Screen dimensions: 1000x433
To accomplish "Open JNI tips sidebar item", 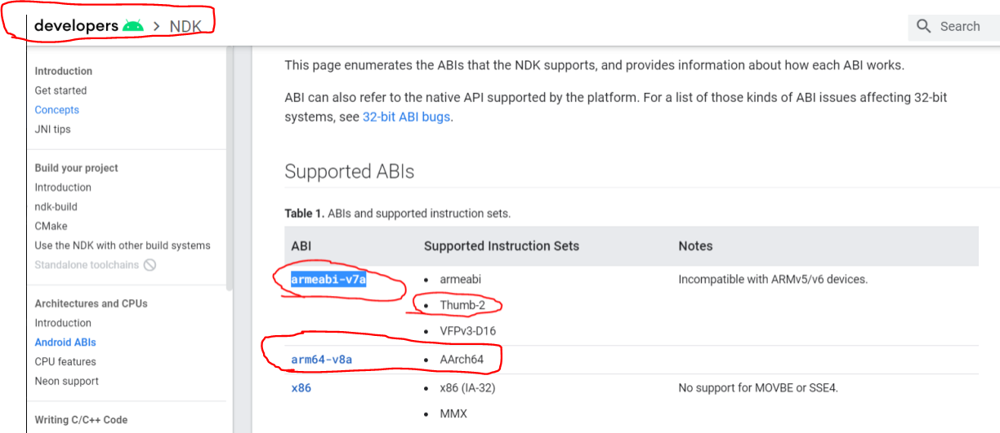I will (x=52, y=129).
